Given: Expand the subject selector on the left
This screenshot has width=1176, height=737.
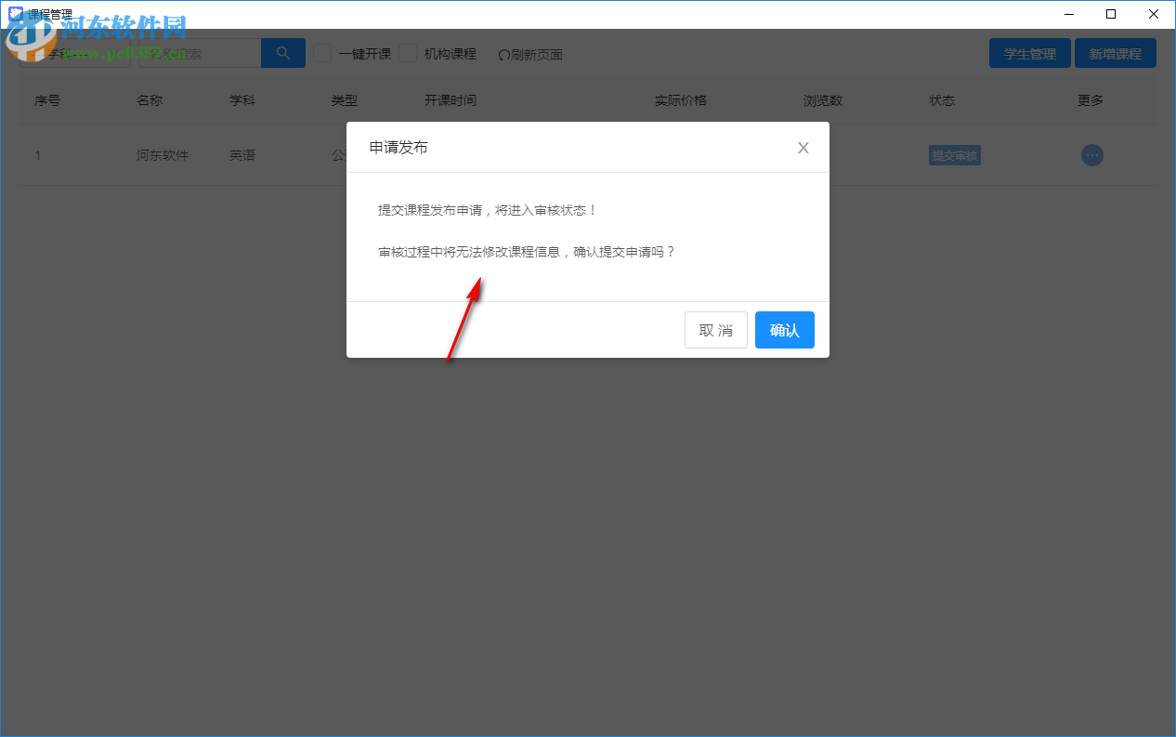Looking at the screenshot, I should tap(74, 53).
